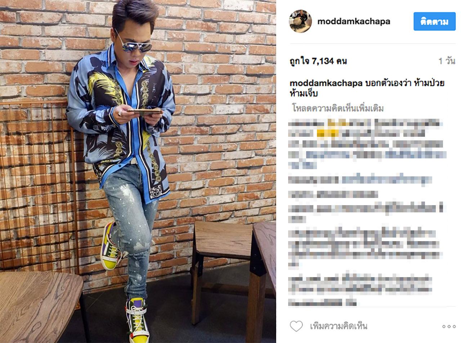This screenshot has width=461, height=343.
Task: Click the heart like icon
Action: 296,326
